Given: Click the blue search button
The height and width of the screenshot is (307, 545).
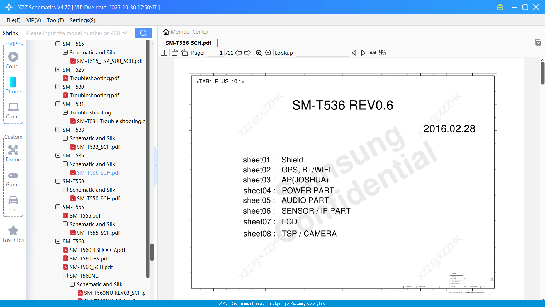Looking at the screenshot, I should [143, 33].
